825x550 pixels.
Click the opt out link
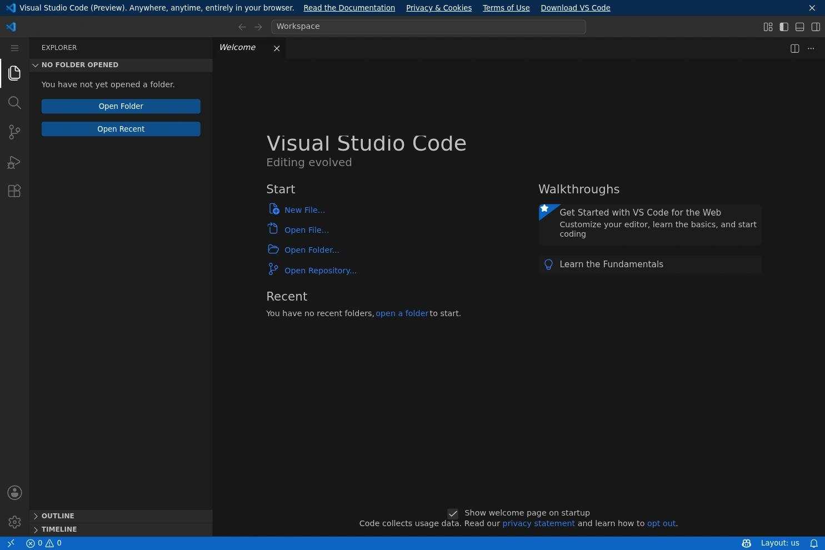pos(661,523)
